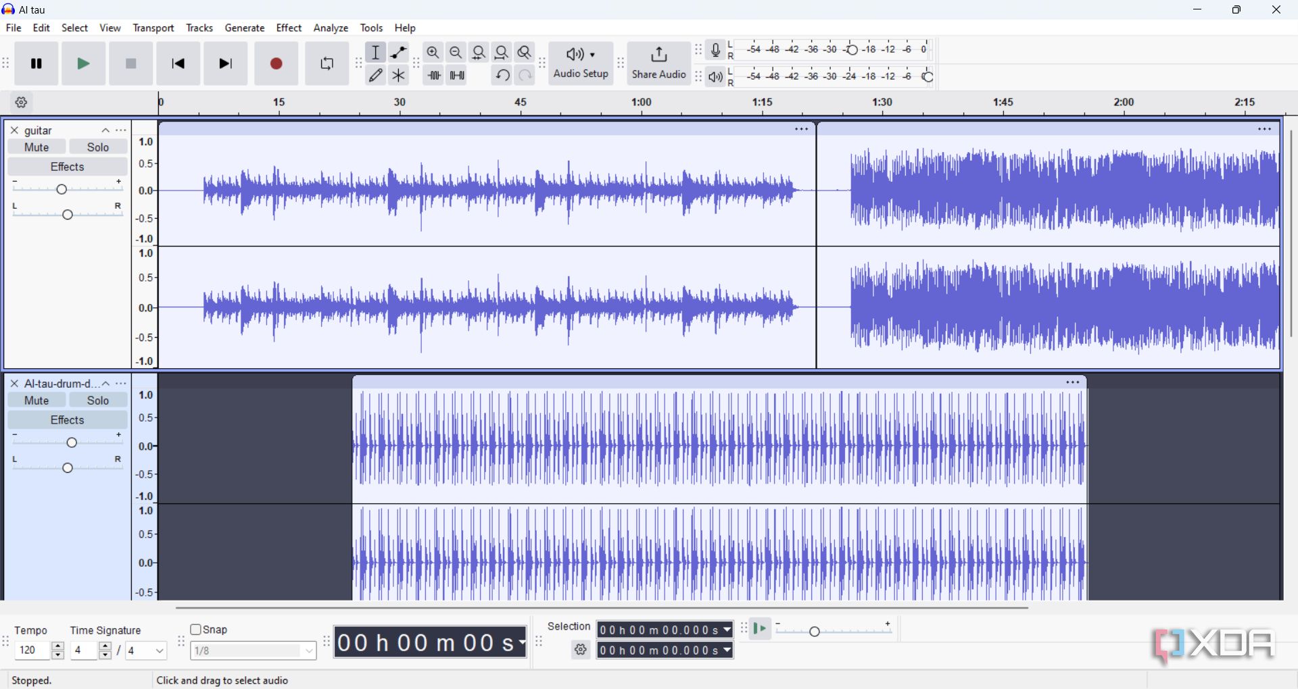1298x689 pixels.
Task: Open the Effect menu
Action: pyautogui.click(x=289, y=28)
